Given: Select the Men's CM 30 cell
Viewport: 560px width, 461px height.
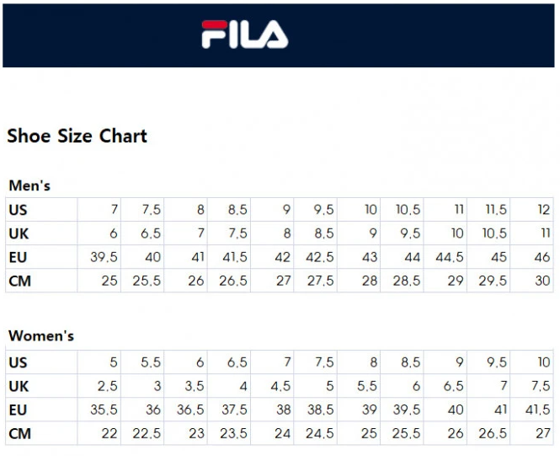Looking at the screenshot, I should (x=542, y=281).
